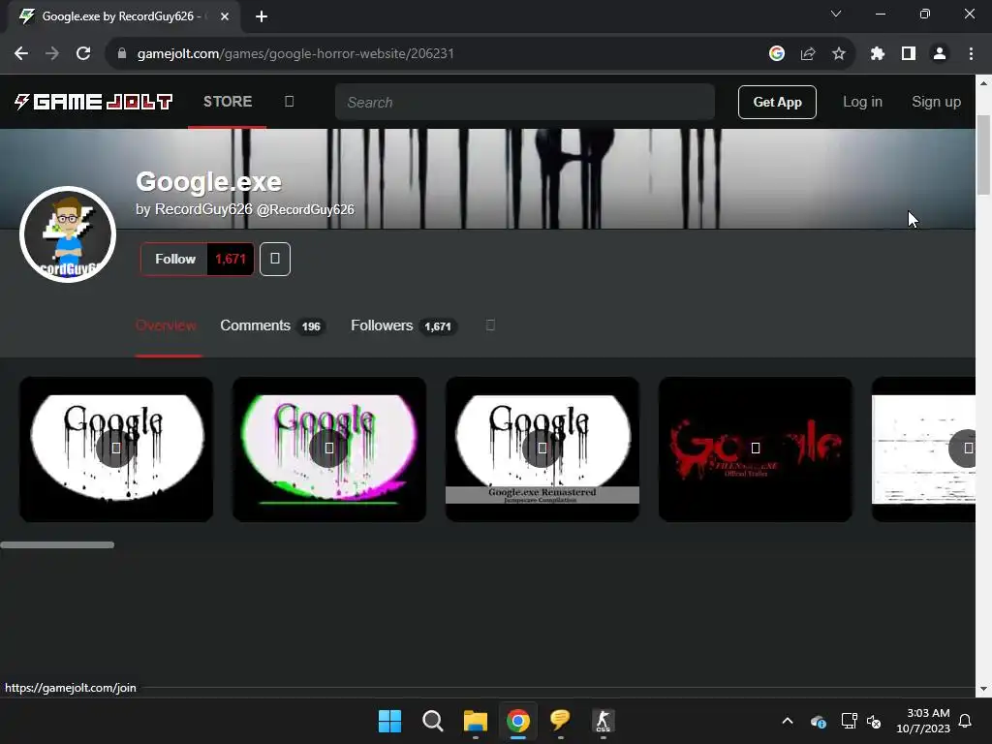Select the Overview tab
Screen dimensions: 992x744
pyautogui.click(x=166, y=325)
